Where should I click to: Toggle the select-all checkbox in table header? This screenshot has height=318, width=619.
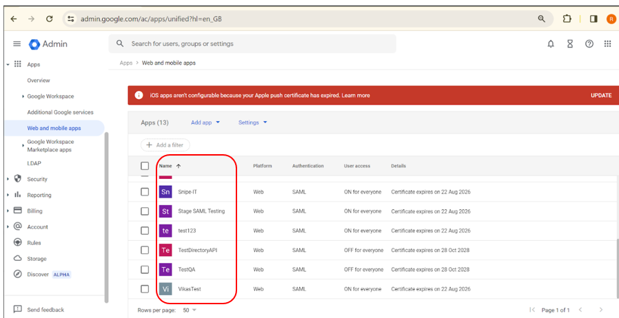coord(145,166)
